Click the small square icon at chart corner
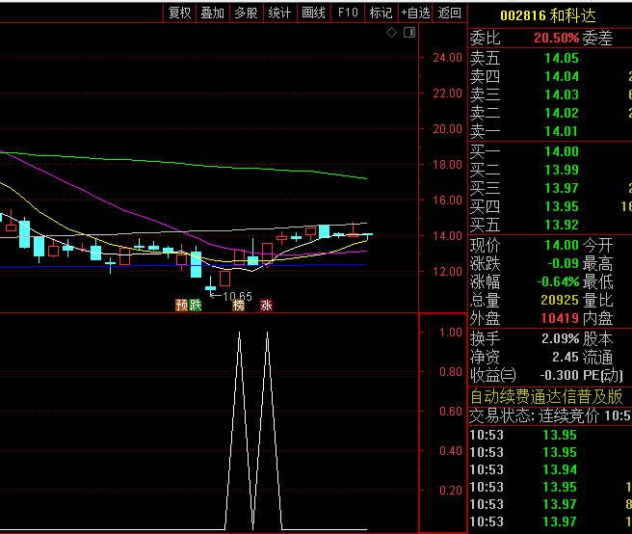632x534 pixels. [x=409, y=33]
